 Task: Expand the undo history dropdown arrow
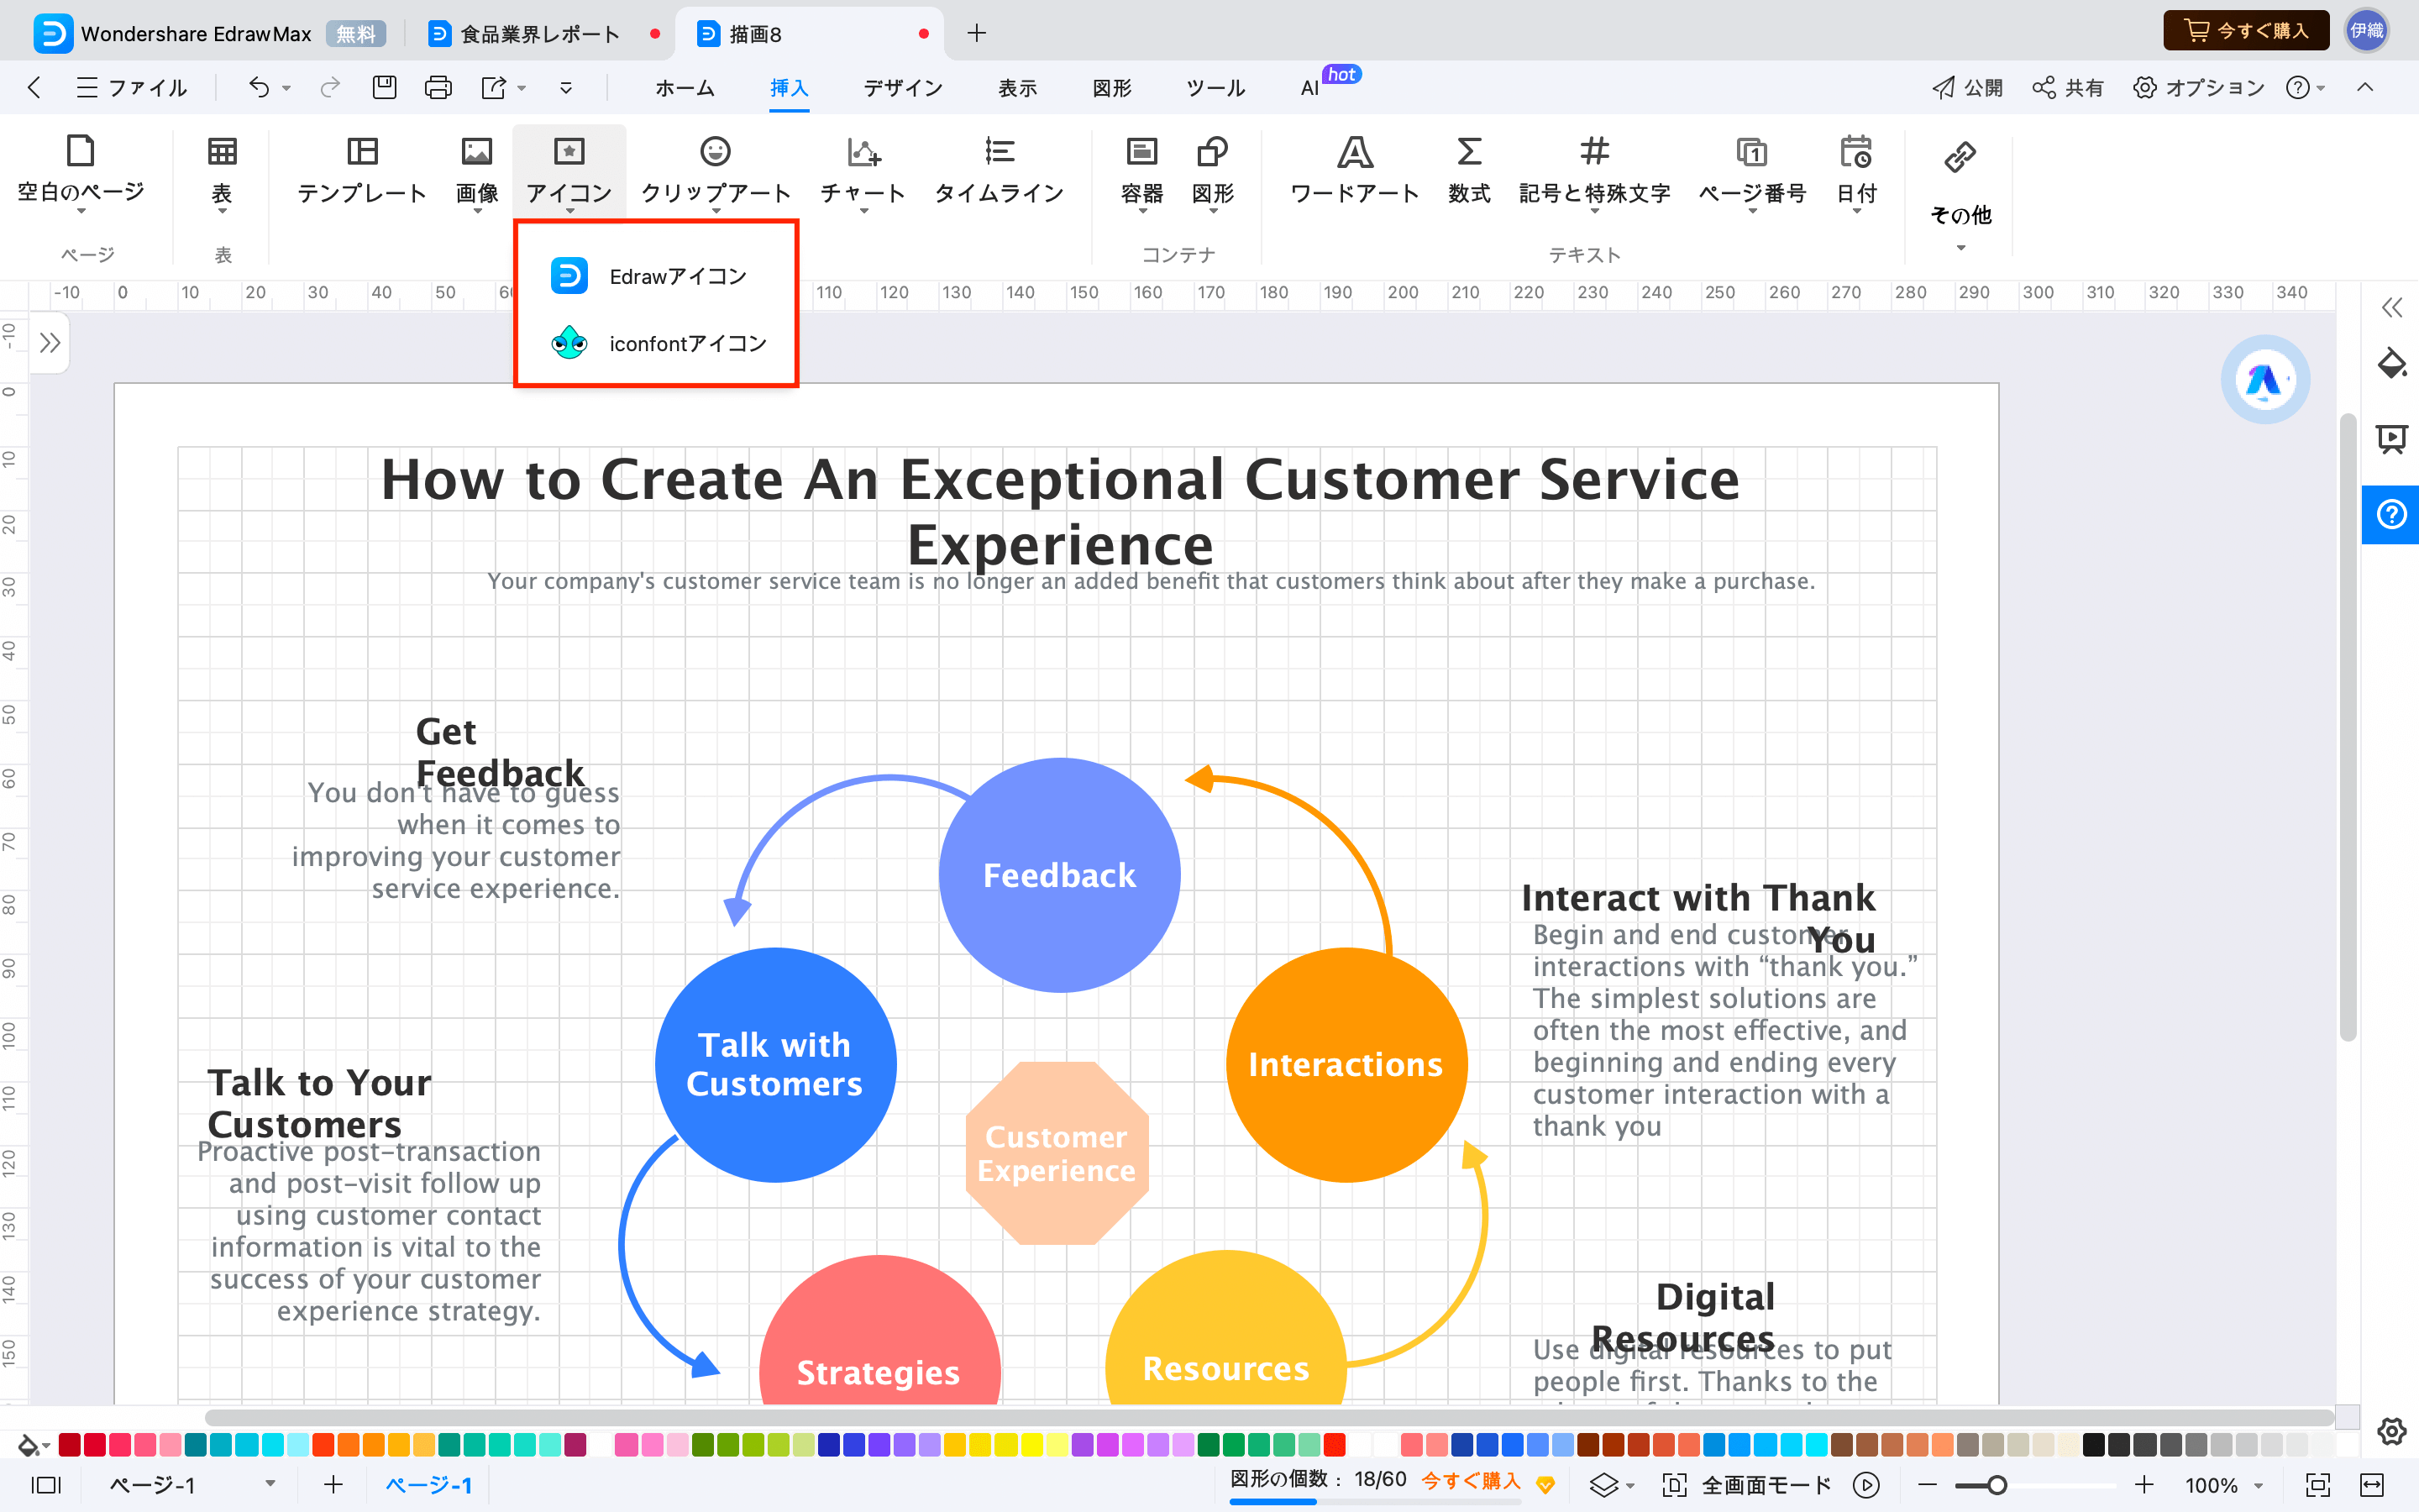(x=287, y=89)
